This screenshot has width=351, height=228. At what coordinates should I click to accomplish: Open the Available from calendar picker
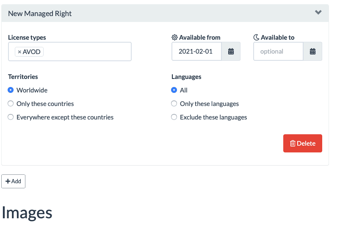(x=231, y=52)
